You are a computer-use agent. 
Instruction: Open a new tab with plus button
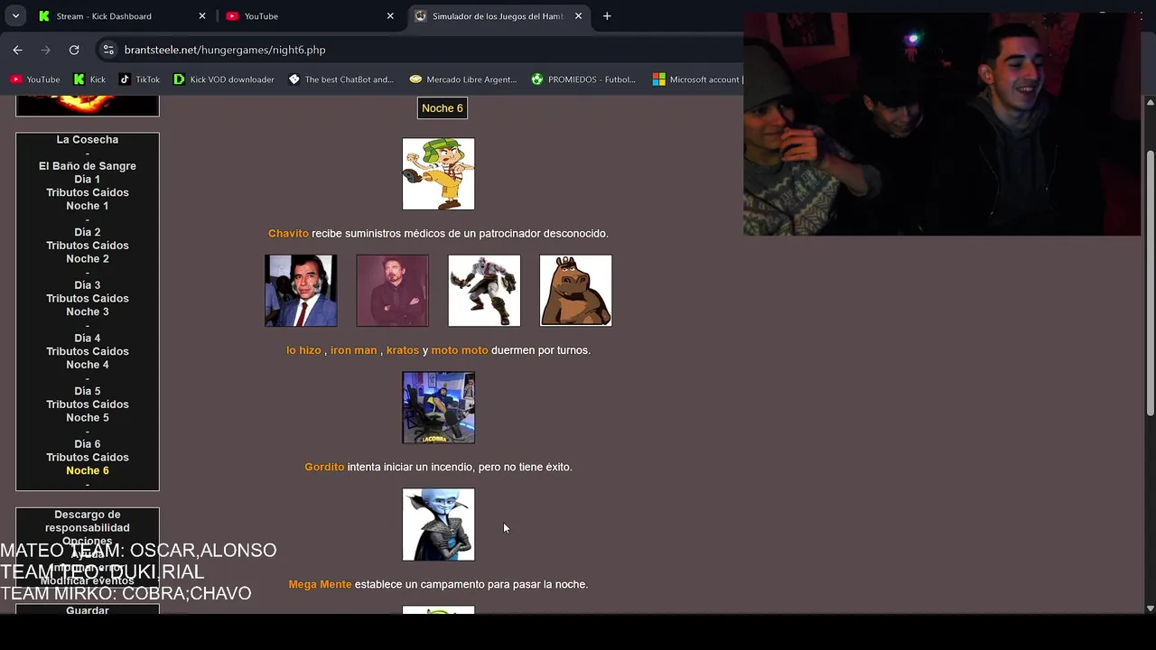(607, 16)
